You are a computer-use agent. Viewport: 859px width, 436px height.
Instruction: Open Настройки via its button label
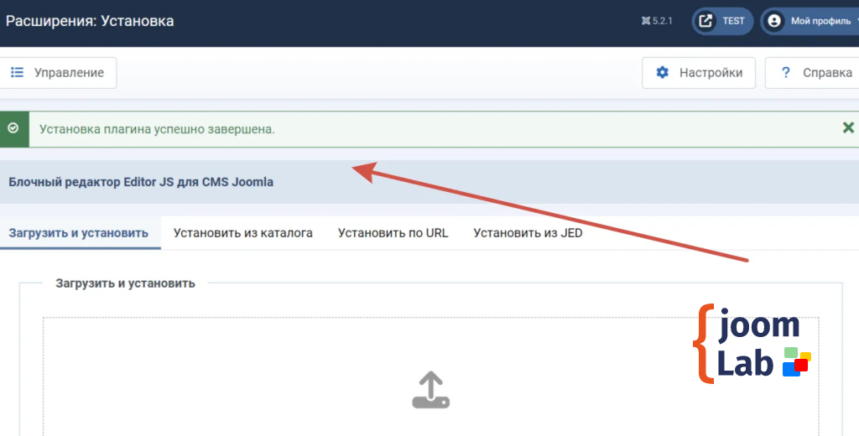pyautogui.click(x=711, y=73)
